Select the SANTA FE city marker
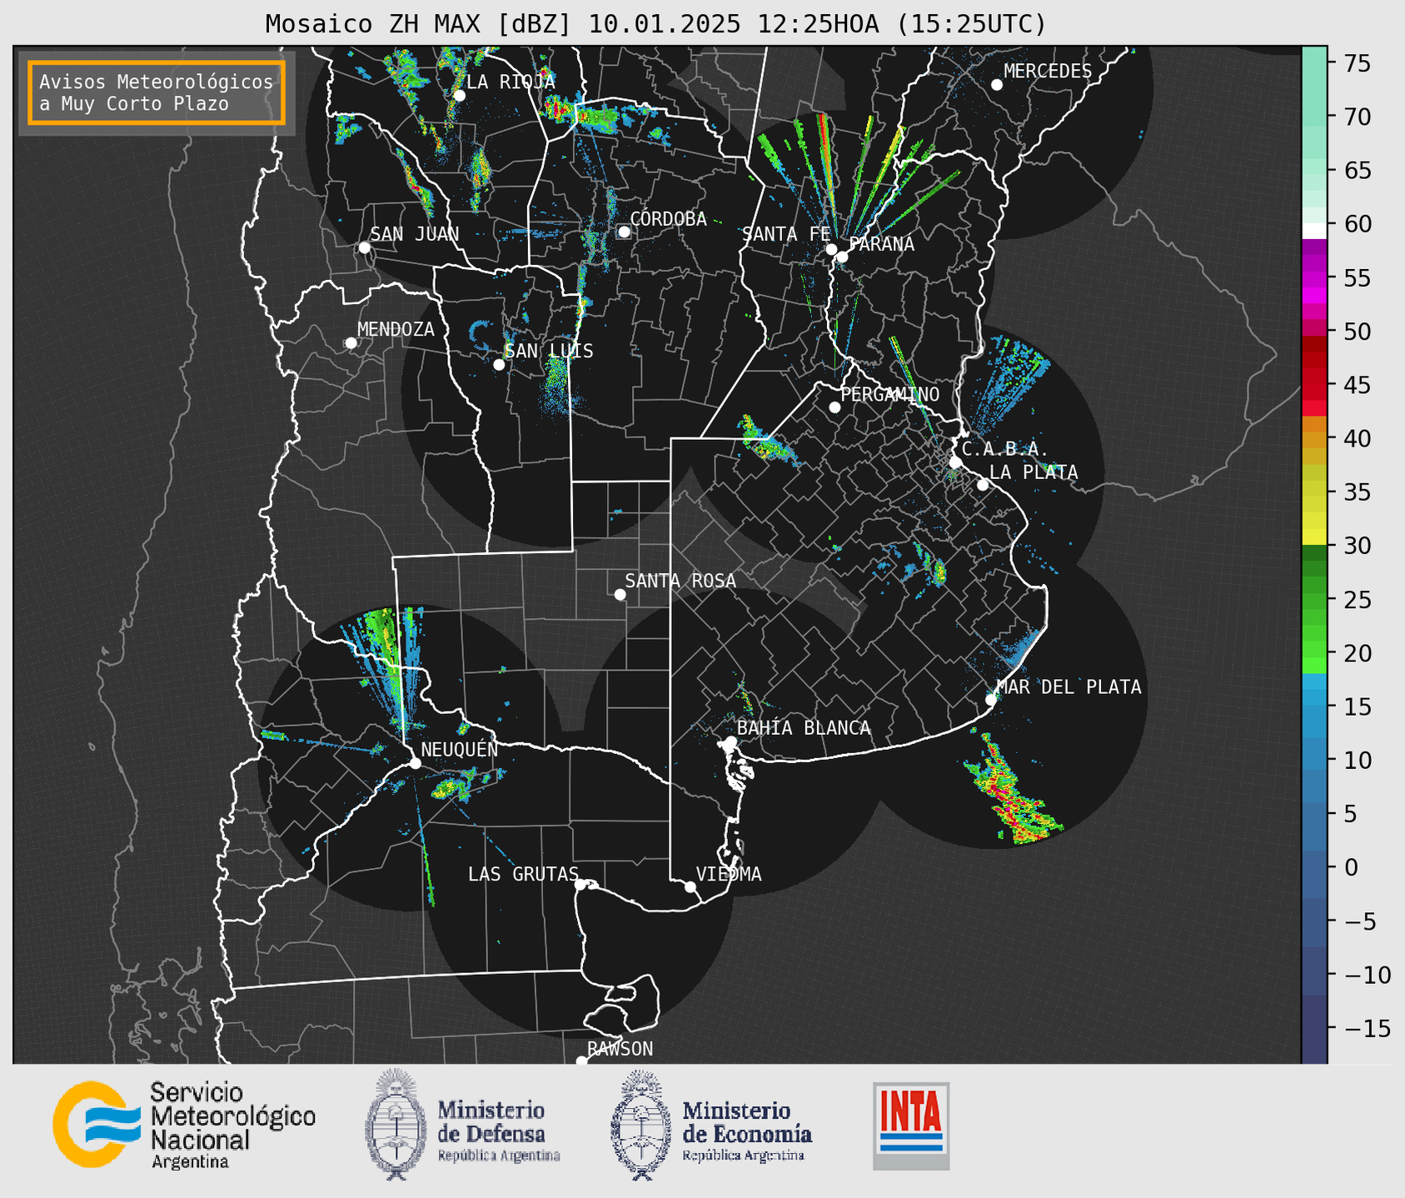This screenshot has width=1405, height=1198. 831,249
